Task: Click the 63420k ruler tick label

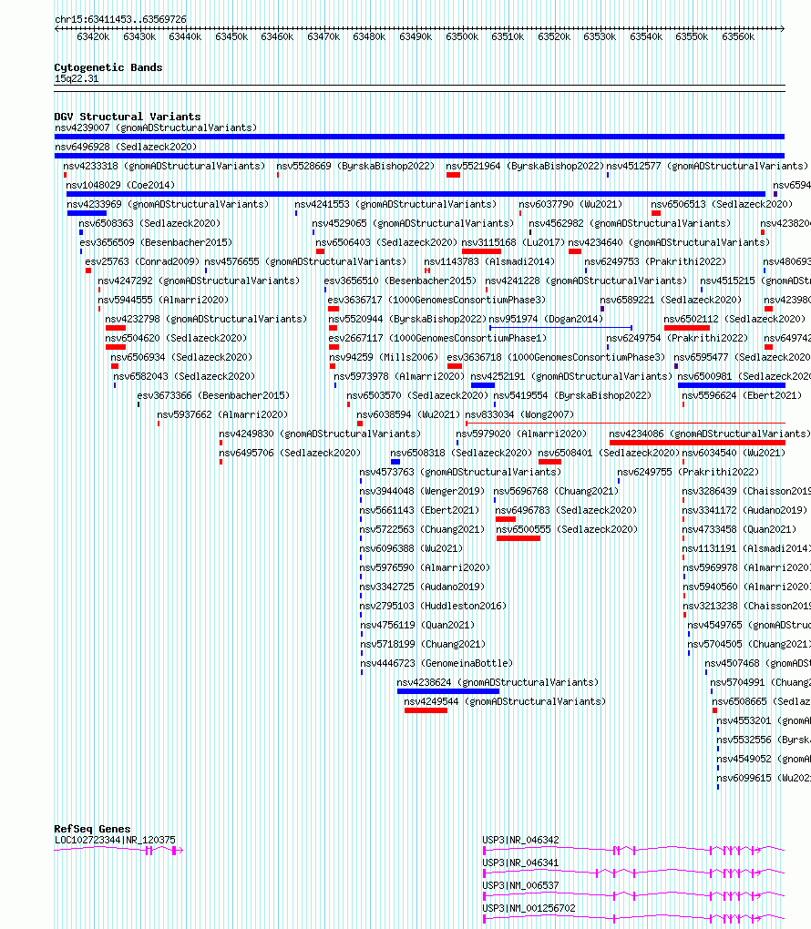Action: pos(93,36)
